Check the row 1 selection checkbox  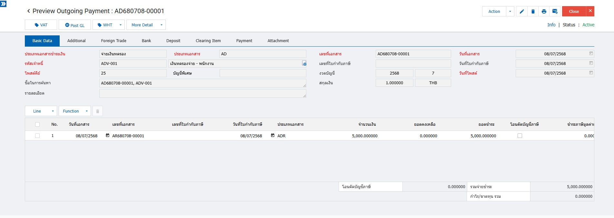[x=37, y=136]
